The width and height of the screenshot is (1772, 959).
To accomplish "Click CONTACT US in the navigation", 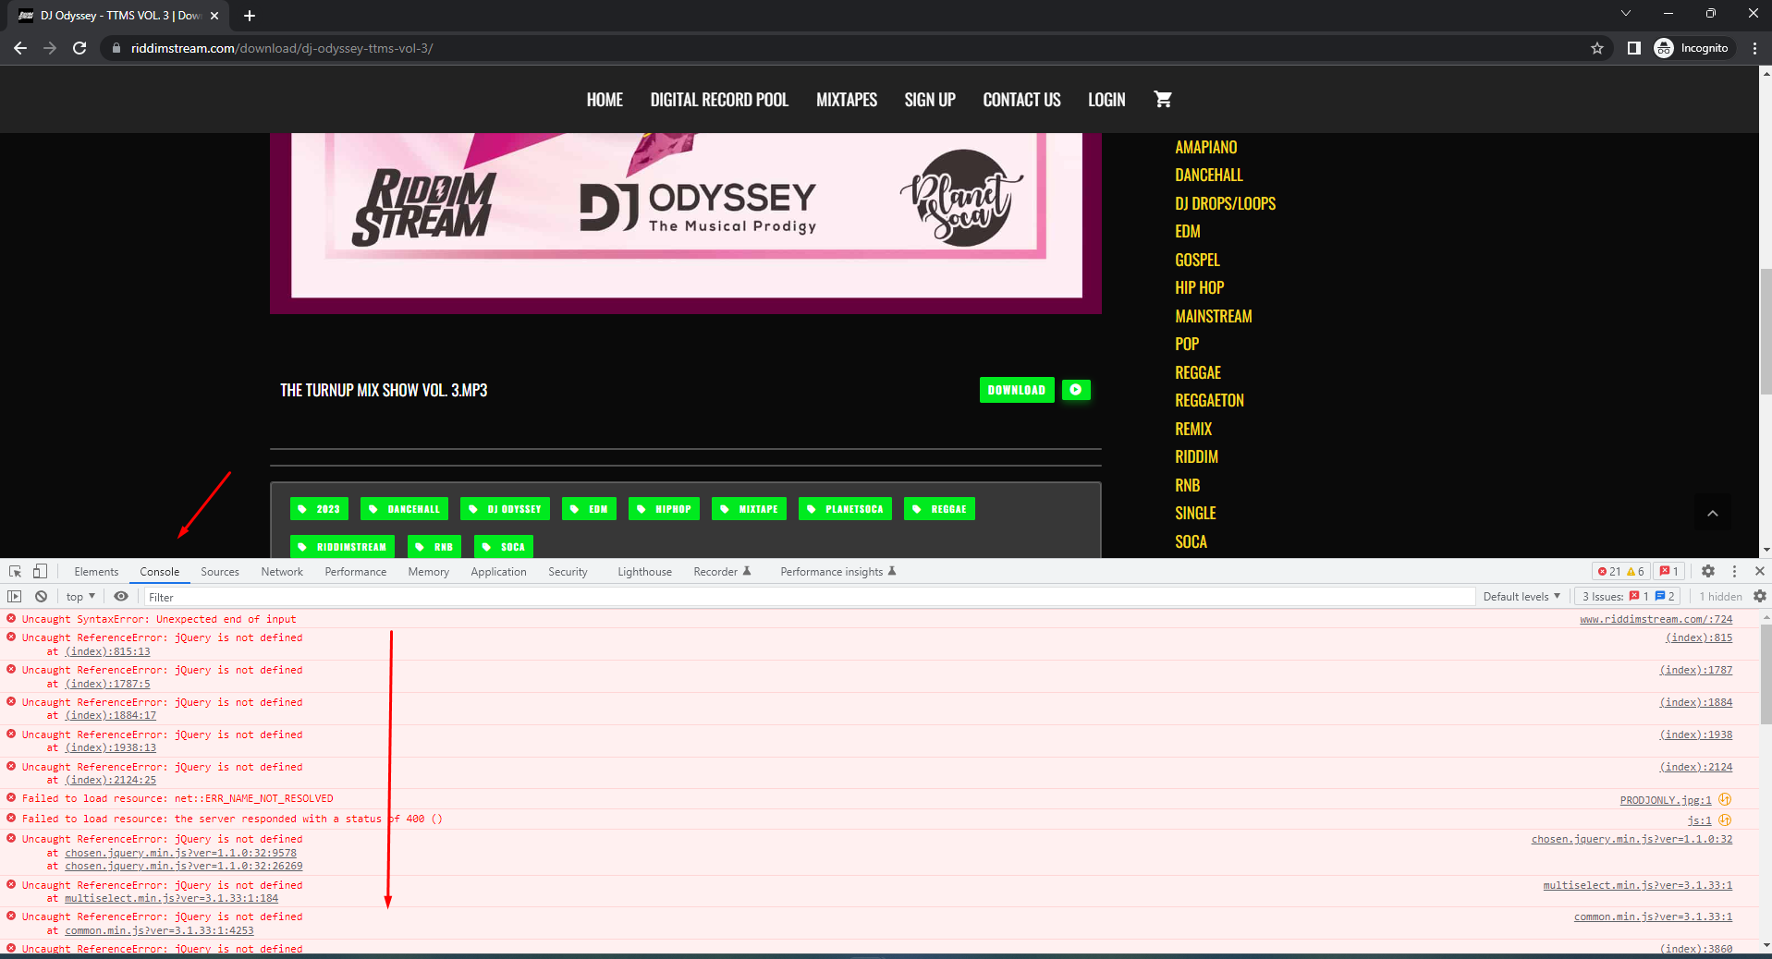I will tap(1021, 100).
